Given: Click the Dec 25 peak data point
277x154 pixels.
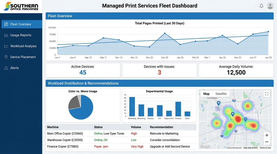Looking at the screenshot, I should click(165, 33).
